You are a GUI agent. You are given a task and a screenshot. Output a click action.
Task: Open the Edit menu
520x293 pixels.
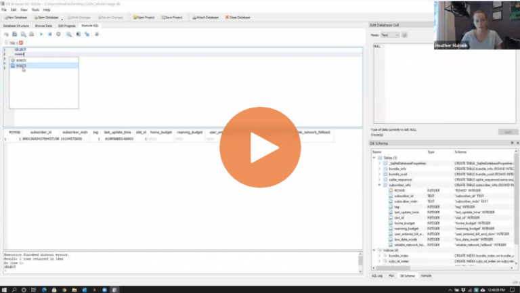pos(14,10)
